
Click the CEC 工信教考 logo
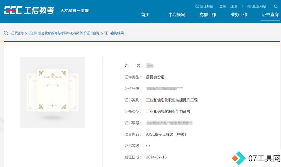(29, 10)
